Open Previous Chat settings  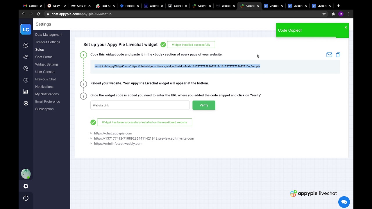coord(46,79)
